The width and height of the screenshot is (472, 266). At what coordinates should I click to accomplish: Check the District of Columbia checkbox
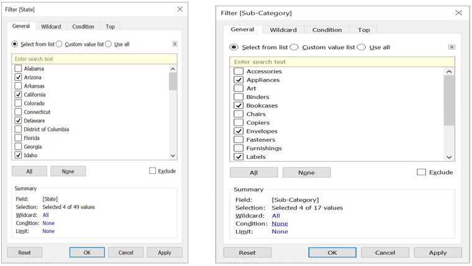[x=19, y=129]
